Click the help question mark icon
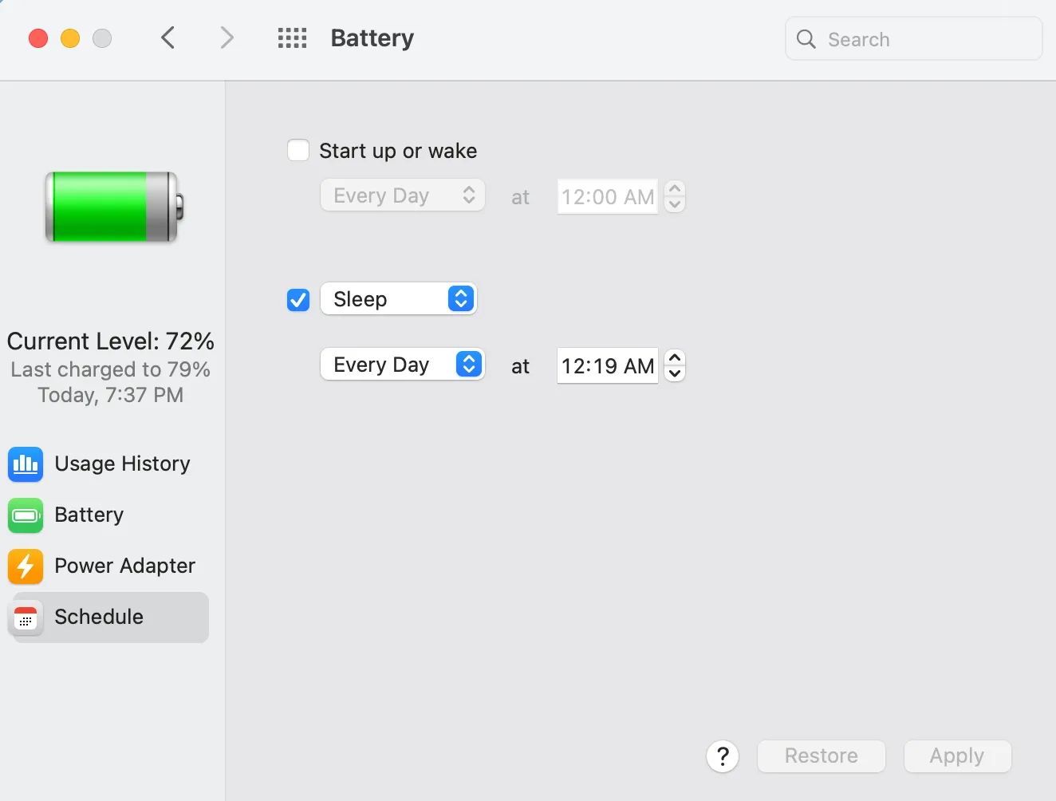The width and height of the screenshot is (1056, 801). (x=723, y=756)
